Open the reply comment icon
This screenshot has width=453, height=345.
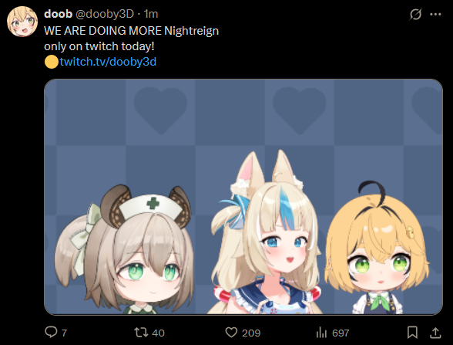pyautogui.click(x=51, y=332)
